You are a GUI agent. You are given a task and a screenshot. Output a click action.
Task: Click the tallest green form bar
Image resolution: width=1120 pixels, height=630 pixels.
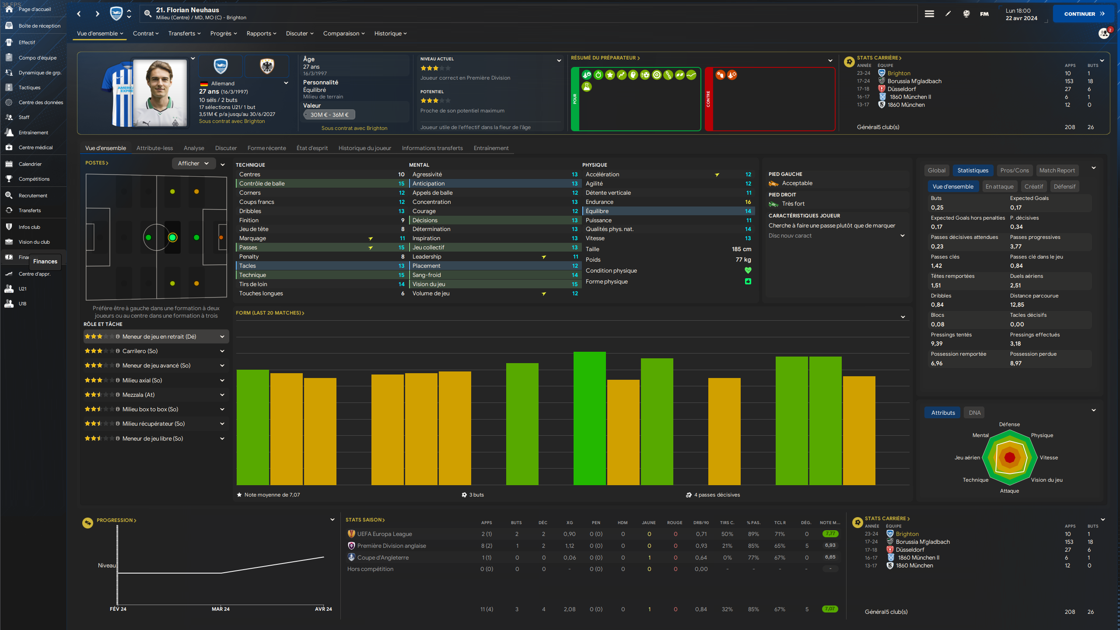[589, 418]
